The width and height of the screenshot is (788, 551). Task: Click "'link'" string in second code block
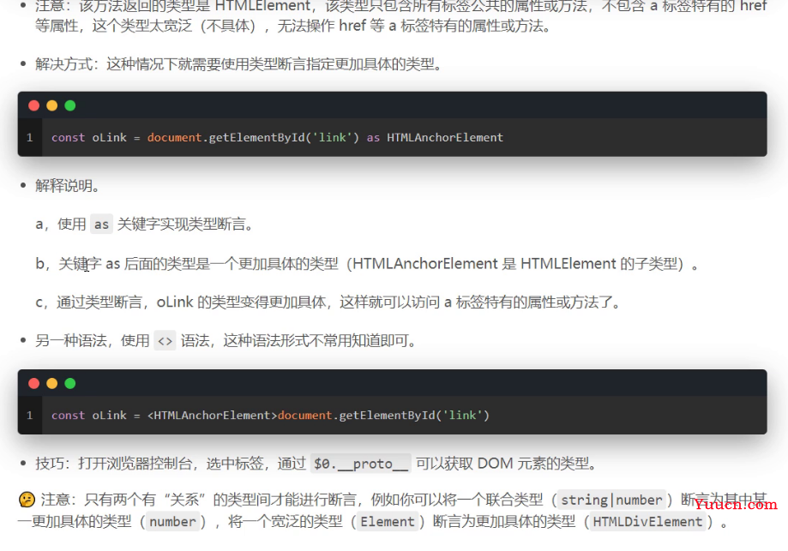[462, 416]
